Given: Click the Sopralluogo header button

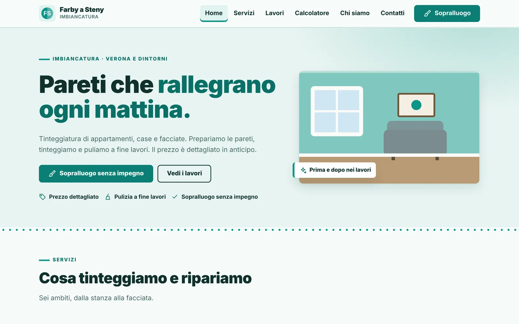Looking at the screenshot, I should (x=447, y=13).
